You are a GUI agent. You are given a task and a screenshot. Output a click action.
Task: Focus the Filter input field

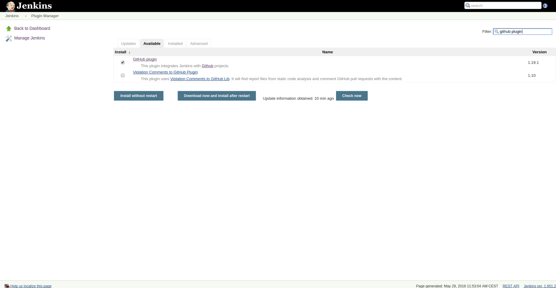coord(523,32)
